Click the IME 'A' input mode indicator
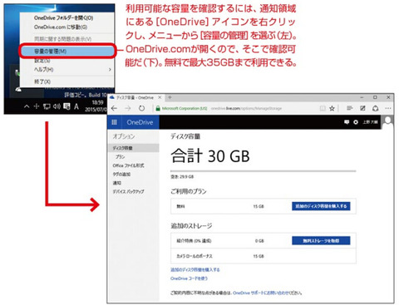The width and height of the screenshot is (399, 305). (76, 106)
